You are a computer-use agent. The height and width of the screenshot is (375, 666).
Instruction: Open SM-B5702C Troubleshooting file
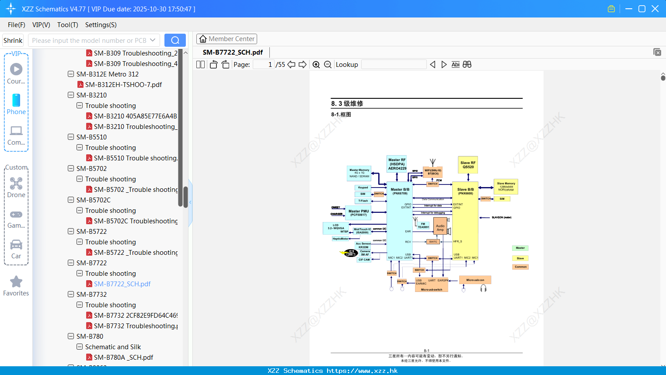(132, 221)
